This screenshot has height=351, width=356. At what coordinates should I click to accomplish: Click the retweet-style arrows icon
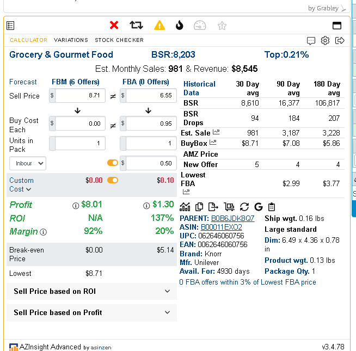[x=136, y=25]
